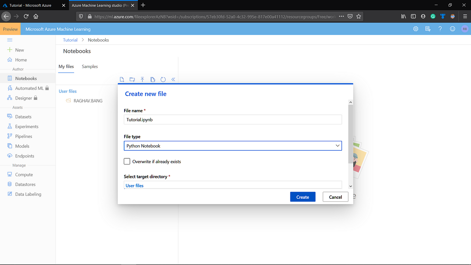Toggle the hamburger navigation menu
Image resolution: width=471 pixels, height=265 pixels.
10,40
